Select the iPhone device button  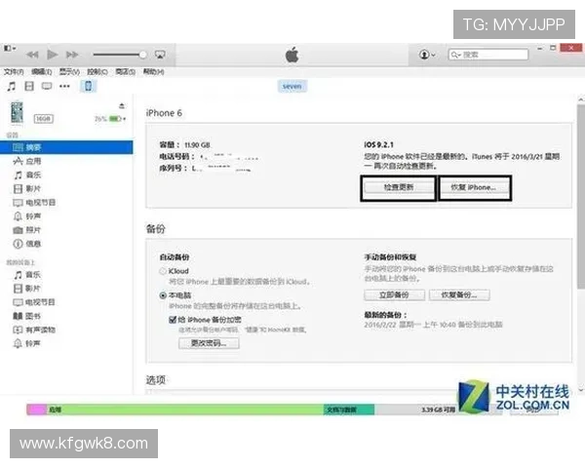(88, 86)
